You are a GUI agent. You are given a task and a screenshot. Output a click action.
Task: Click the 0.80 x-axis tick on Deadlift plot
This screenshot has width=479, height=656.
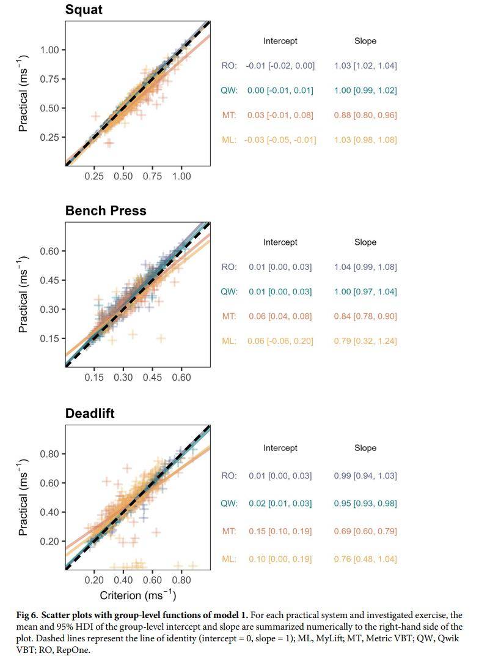tap(181, 580)
